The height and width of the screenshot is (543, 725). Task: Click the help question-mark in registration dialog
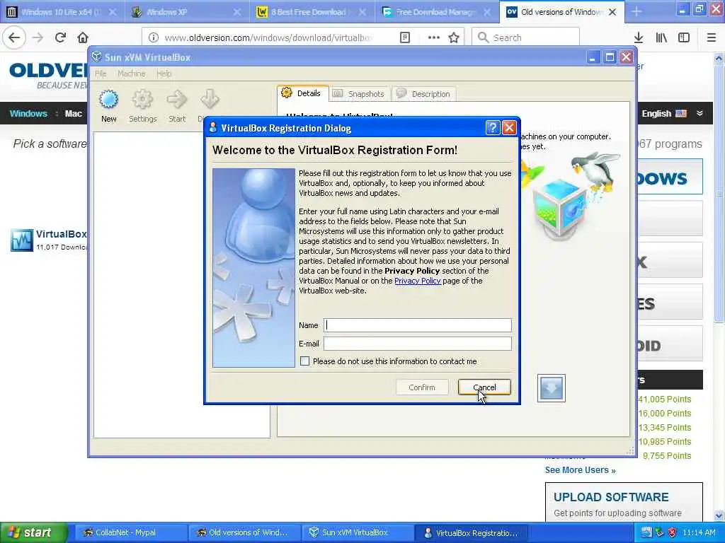493,127
